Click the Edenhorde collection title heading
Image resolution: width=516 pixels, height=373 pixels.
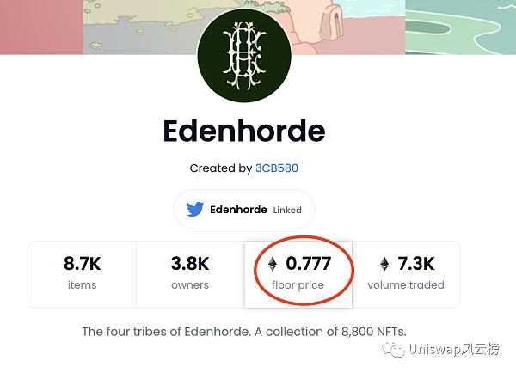pos(244,131)
